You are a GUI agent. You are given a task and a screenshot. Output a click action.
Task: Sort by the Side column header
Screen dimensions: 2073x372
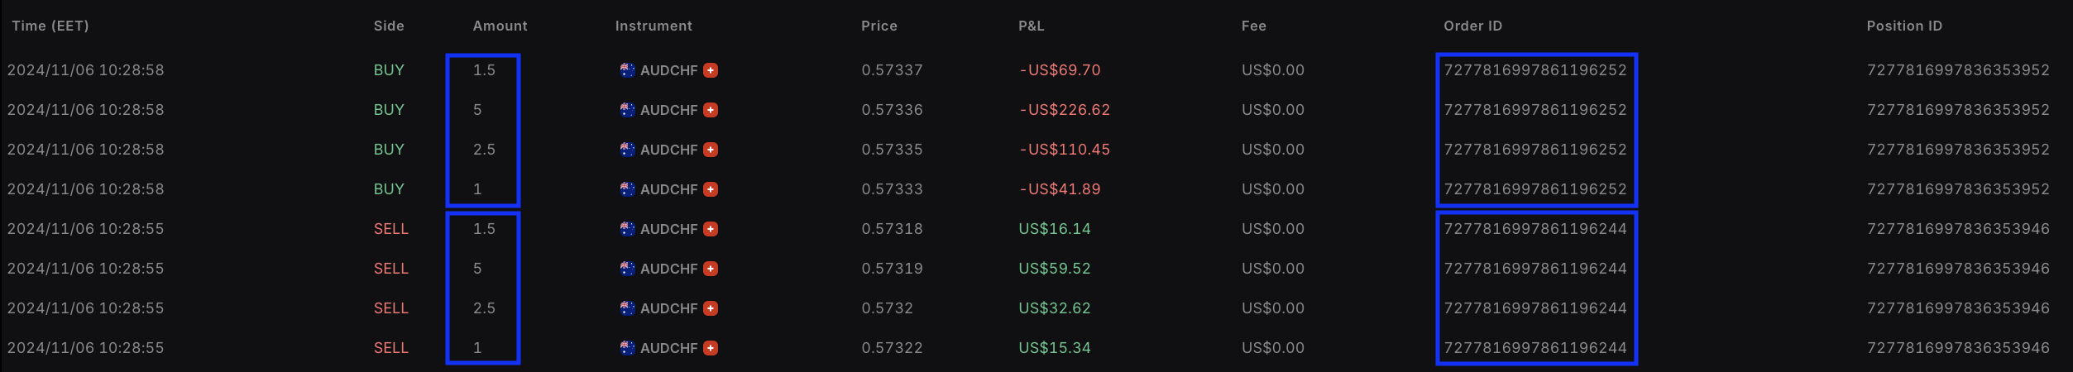(x=389, y=26)
